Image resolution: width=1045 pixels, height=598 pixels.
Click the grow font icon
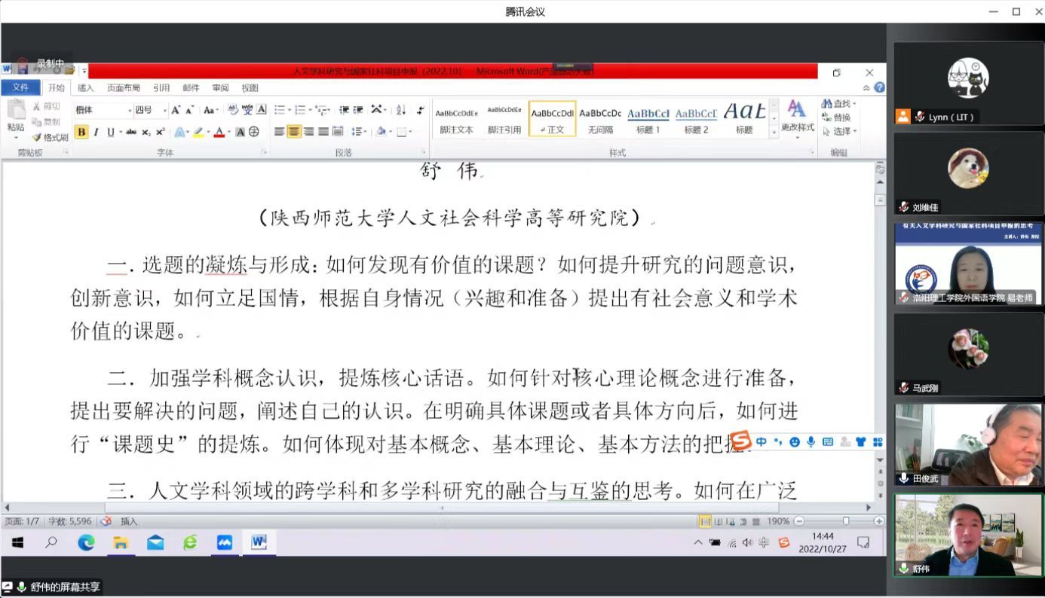(176, 110)
